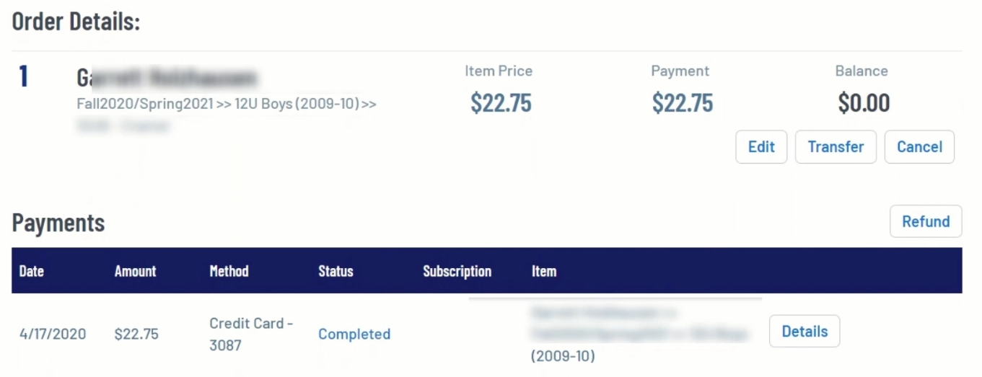The width and height of the screenshot is (982, 377).
Task: Cancel the order item
Action: (919, 147)
